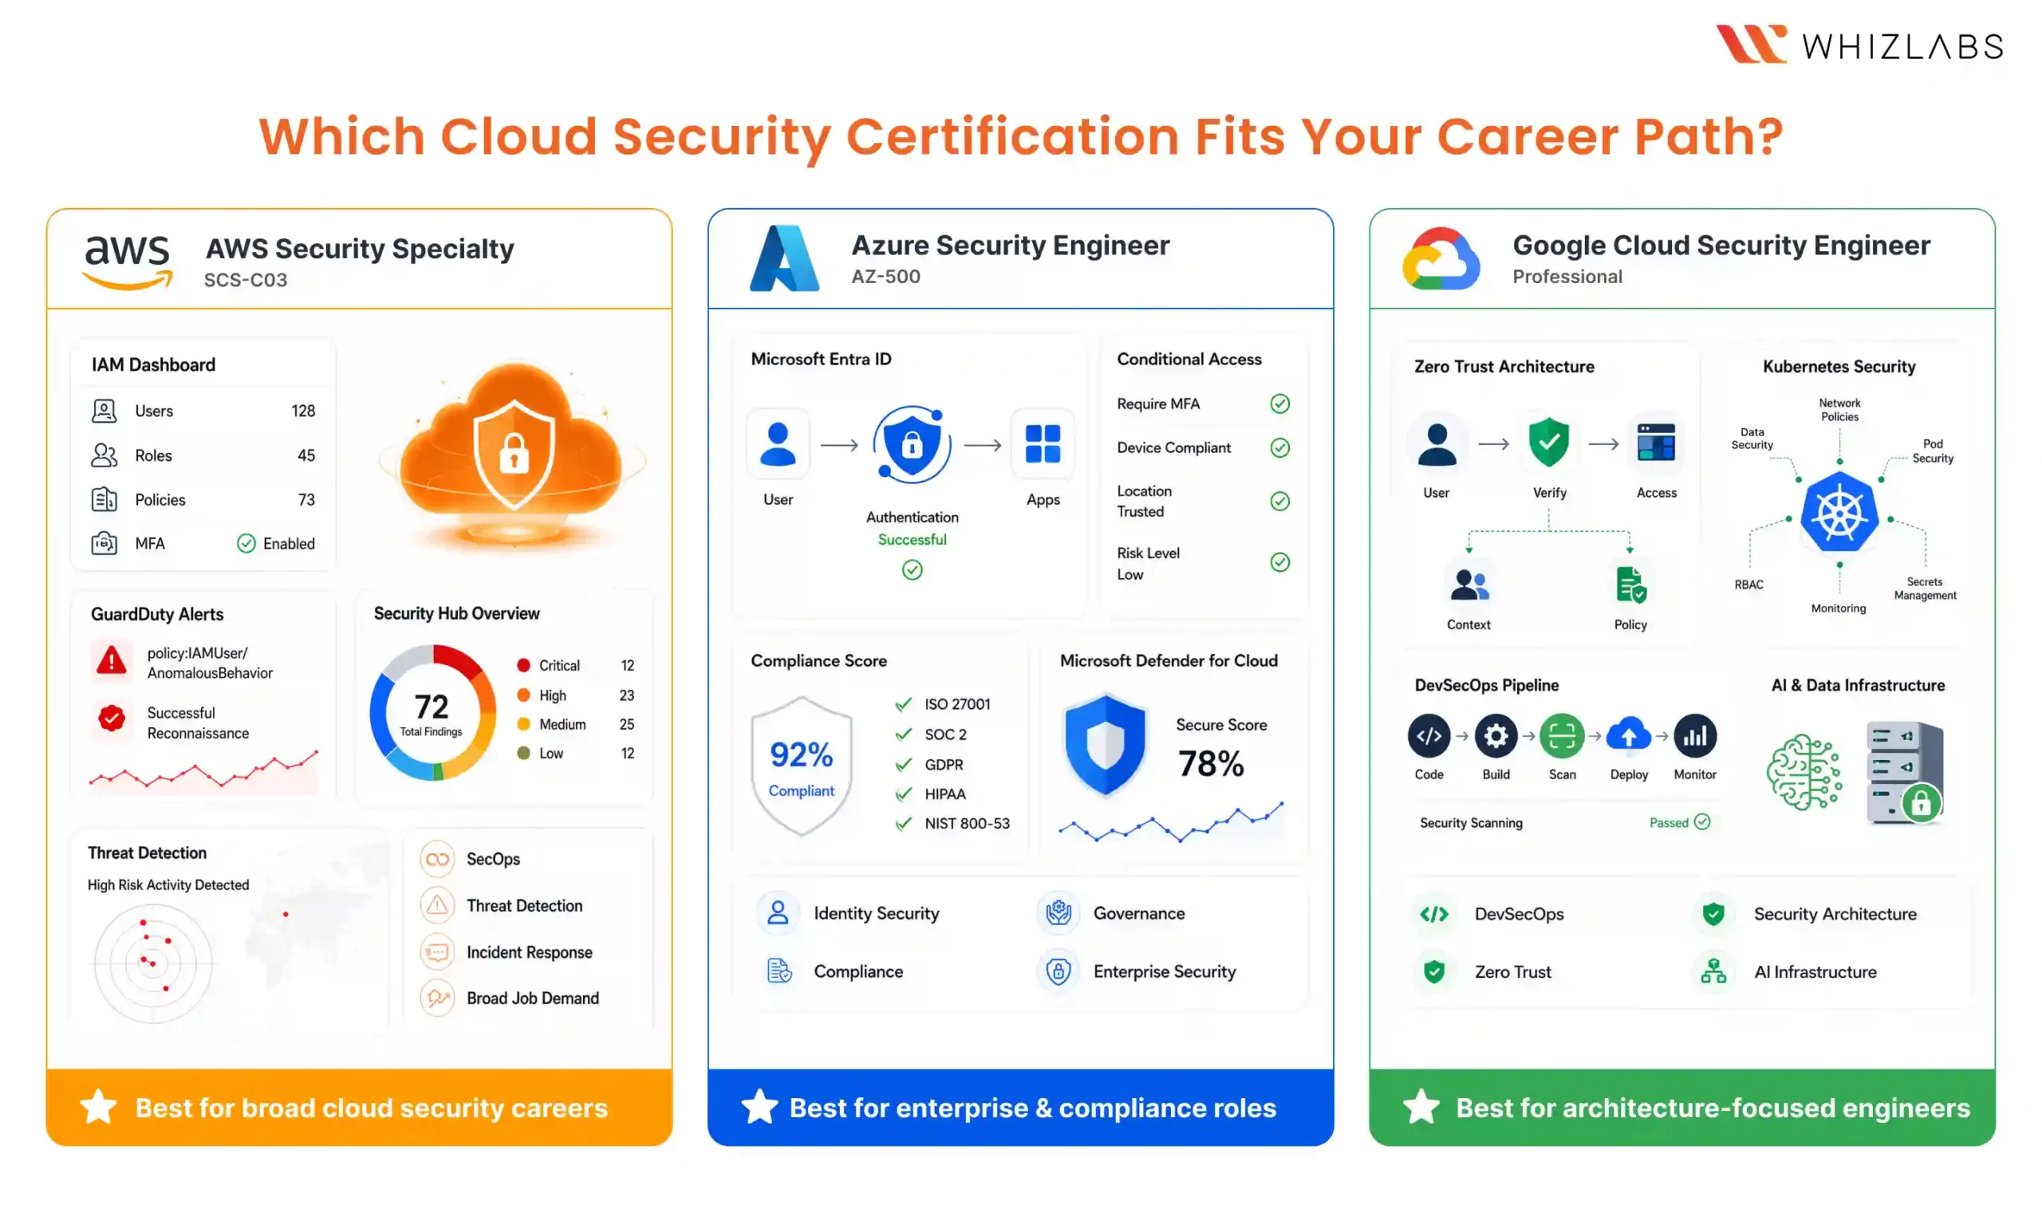Click the secured server rack icon
Viewport: 2042px width, 1205px height.
point(1906,771)
